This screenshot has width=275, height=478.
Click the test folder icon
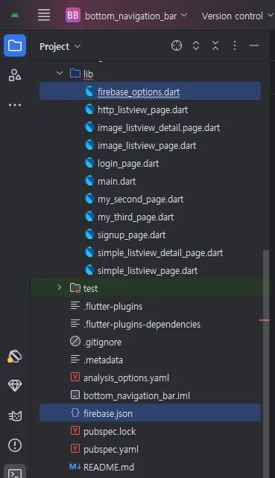75,288
